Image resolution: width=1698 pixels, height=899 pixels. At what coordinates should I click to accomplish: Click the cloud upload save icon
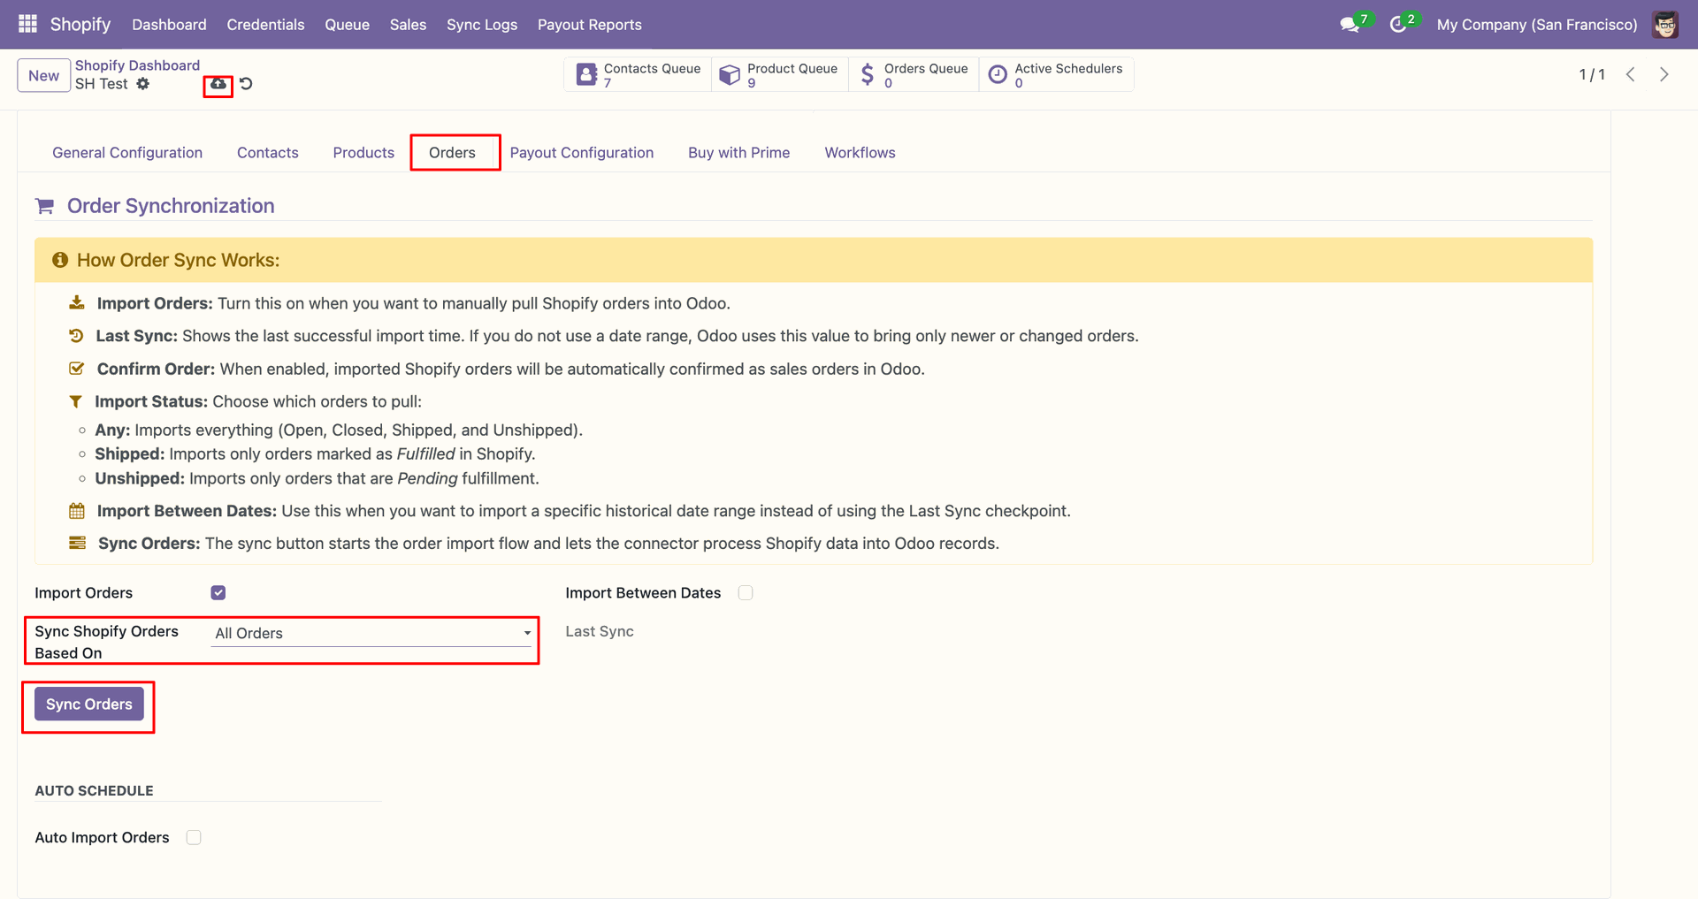pos(218,84)
